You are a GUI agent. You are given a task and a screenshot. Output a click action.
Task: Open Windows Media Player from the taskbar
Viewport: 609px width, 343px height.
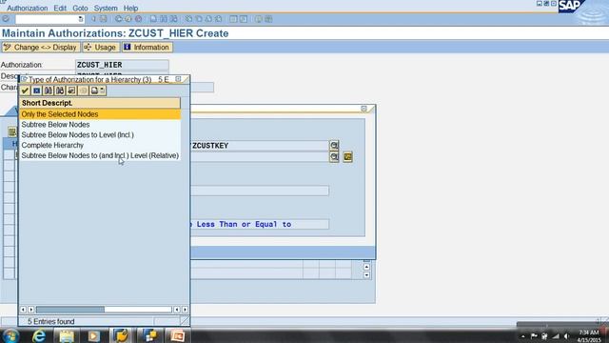click(x=93, y=335)
